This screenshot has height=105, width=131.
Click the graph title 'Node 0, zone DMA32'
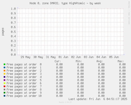click(44, 3)
